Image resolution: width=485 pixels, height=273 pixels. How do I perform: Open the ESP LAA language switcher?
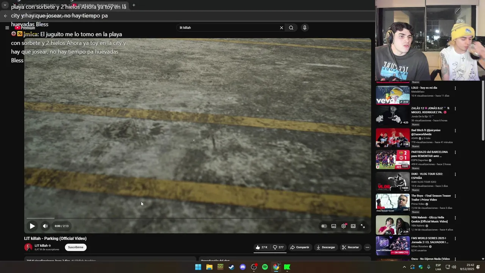pos(438,267)
